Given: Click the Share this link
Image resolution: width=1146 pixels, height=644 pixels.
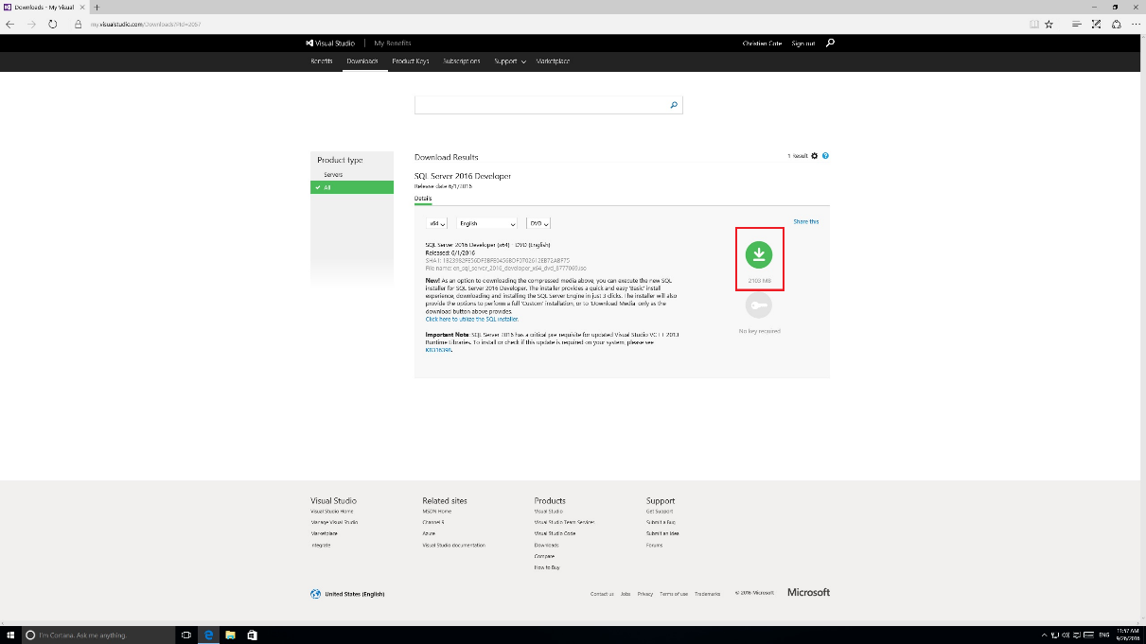Looking at the screenshot, I should pos(806,221).
